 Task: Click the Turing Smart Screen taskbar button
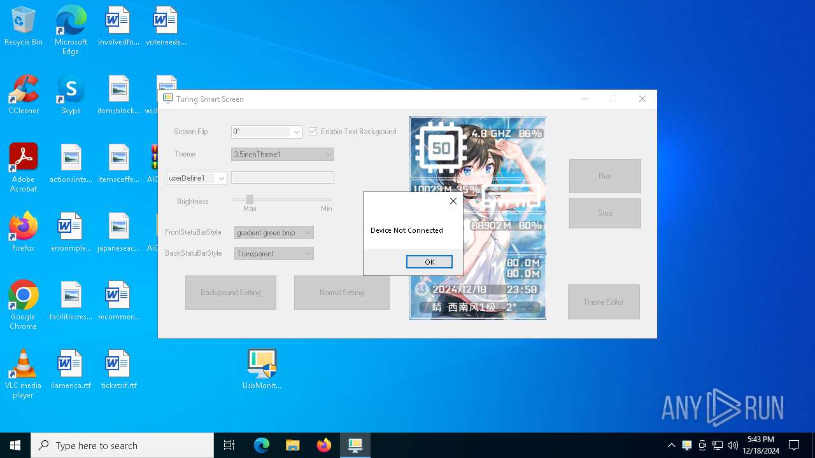click(x=355, y=445)
